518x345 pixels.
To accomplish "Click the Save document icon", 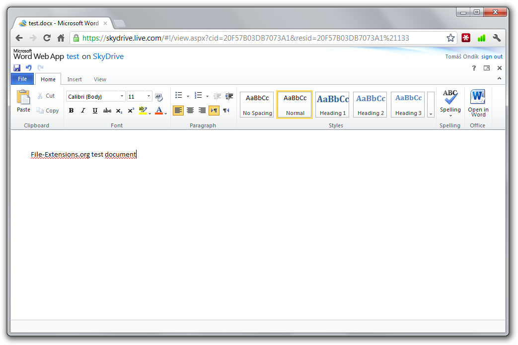I will [17, 68].
